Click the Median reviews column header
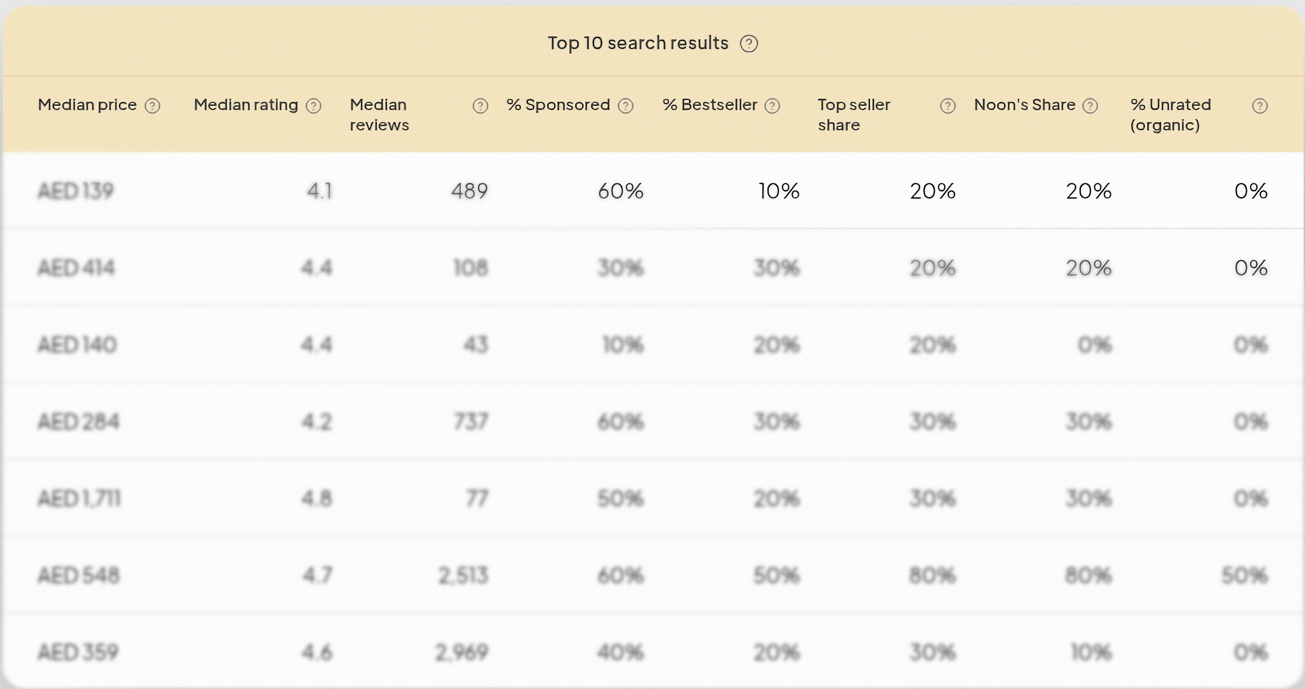This screenshot has width=1305, height=689. click(379, 115)
